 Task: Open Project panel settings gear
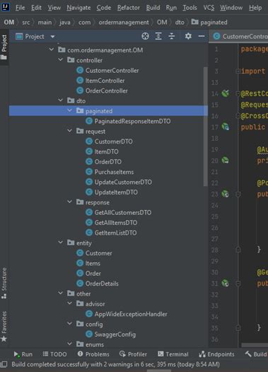point(188,36)
